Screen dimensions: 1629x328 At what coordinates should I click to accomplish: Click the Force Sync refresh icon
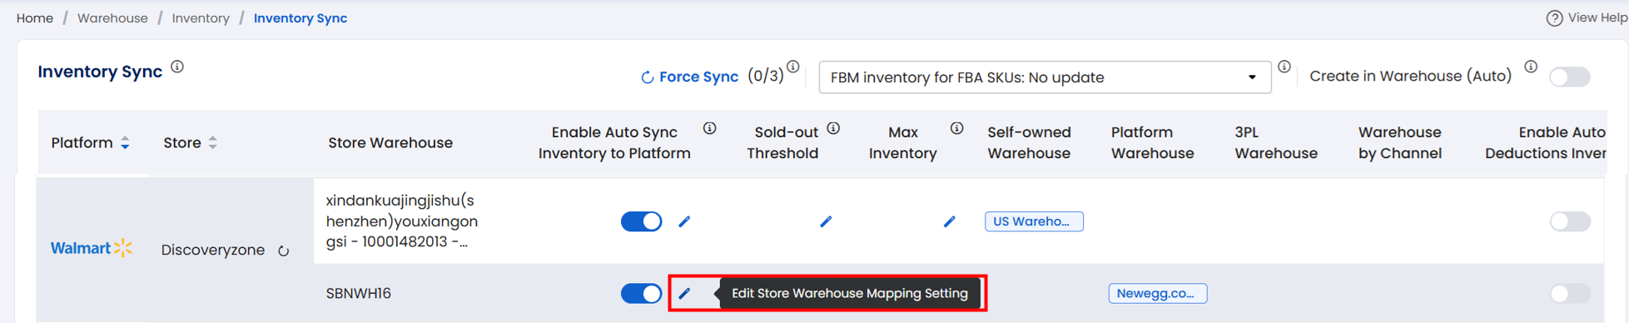point(647,77)
